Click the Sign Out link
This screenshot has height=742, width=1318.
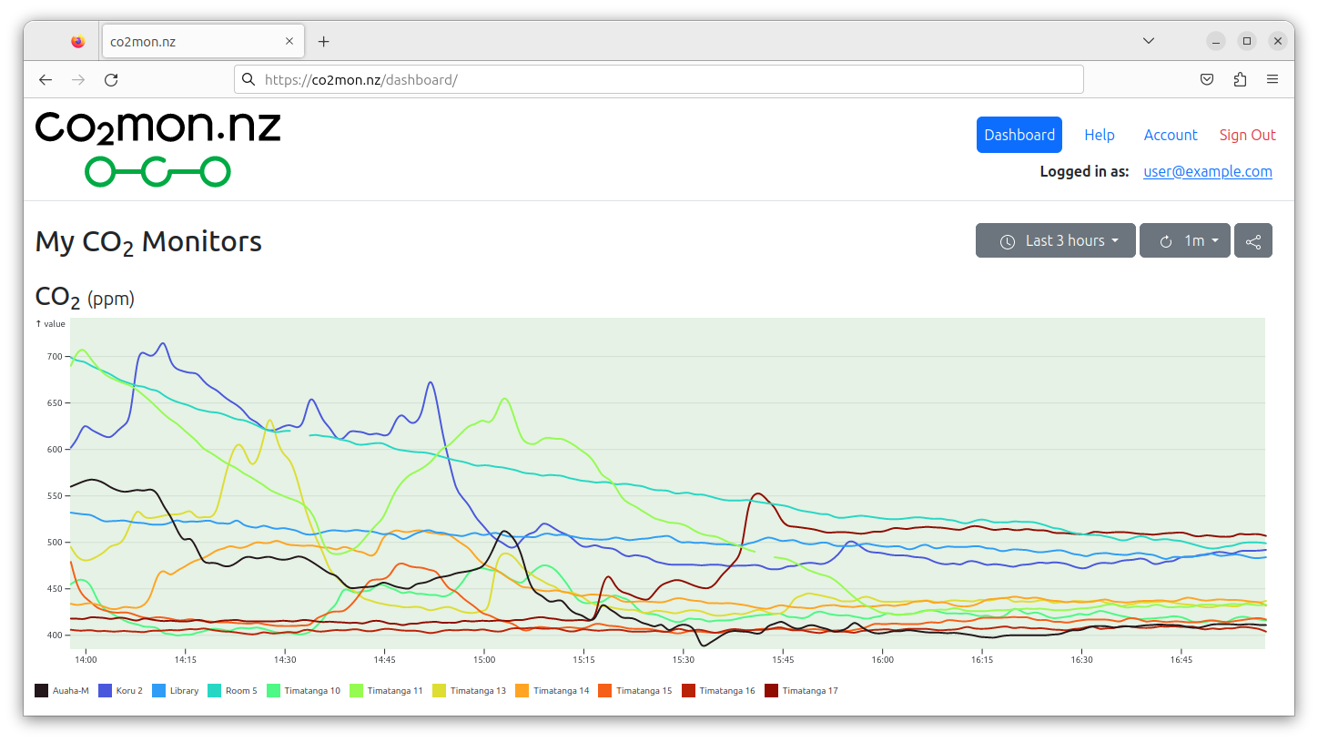point(1248,135)
